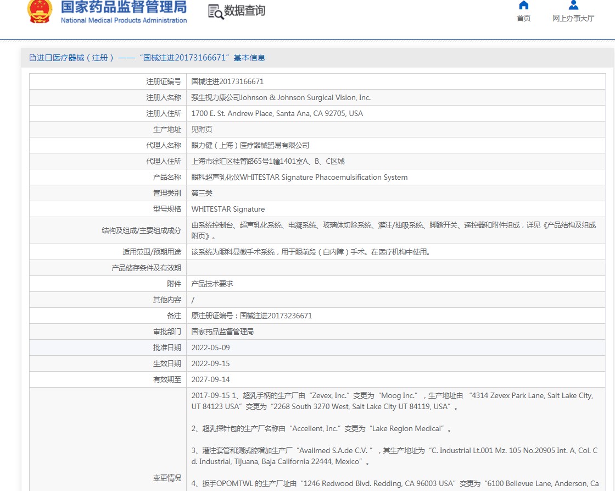Select the 附件 label
615x491 pixels.
174,284
